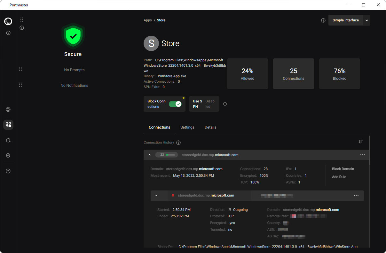Click the 24% Allowed stat card
The height and width of the screenshot is (253, 386).
pos(248,74)
